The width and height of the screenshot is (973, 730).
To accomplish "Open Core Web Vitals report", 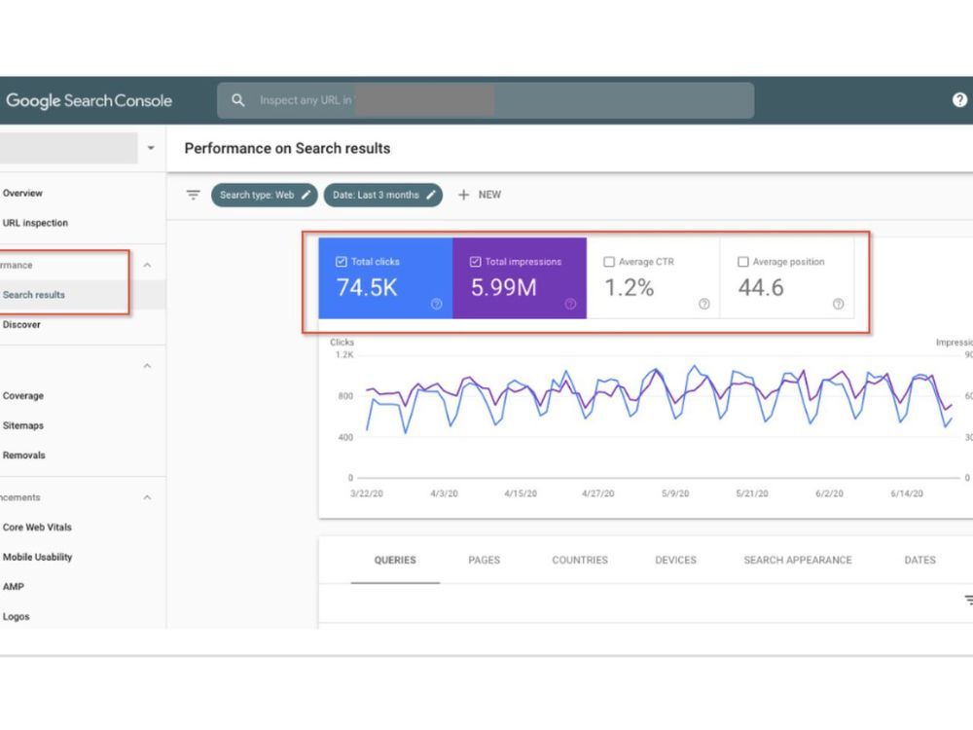I will tap(37, 527).
